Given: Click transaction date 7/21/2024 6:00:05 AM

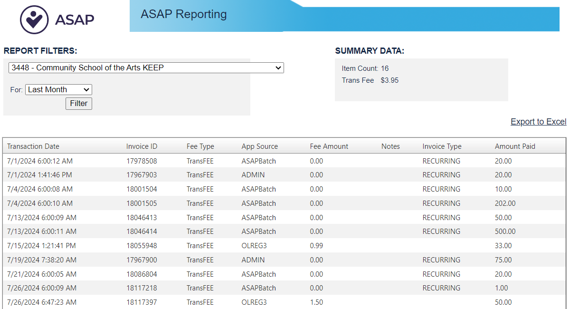Looking at the screenshot, I should 42,274.
